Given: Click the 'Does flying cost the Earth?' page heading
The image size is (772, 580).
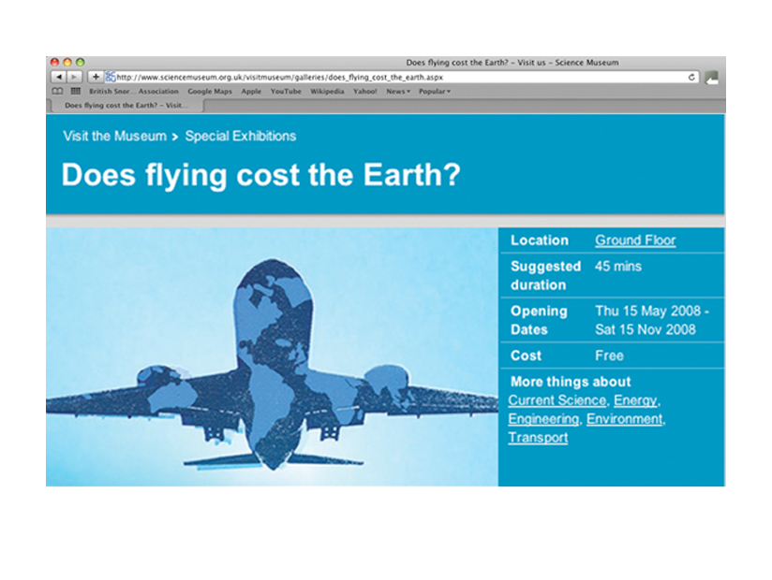Looking at the screenshot, I should (261, 175).
